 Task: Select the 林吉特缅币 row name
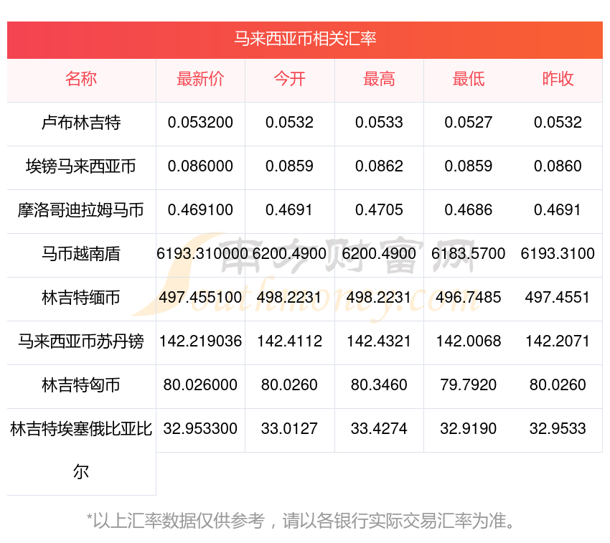pyautogui.click(x=81, y=298)
